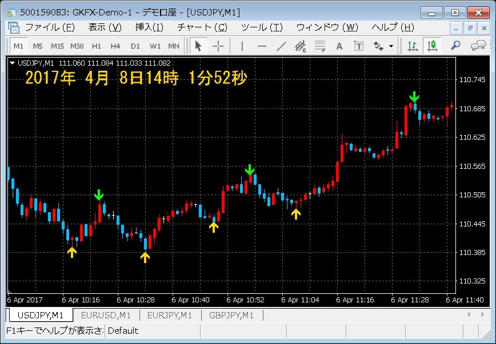Viewport: 496px width, 344px height.
Task: Switch to the GBPJPY,M1 chart tab
Action: point(231,315)
